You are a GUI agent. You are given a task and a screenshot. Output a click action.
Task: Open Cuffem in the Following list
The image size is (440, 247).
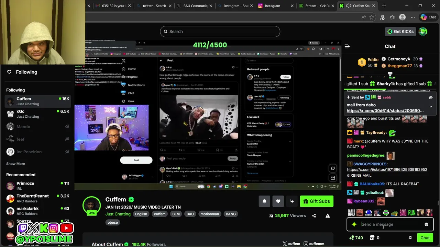(38, 101)
